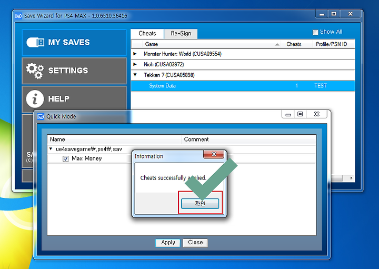Expand the Monster Hunter: World entry

point(135,54)
